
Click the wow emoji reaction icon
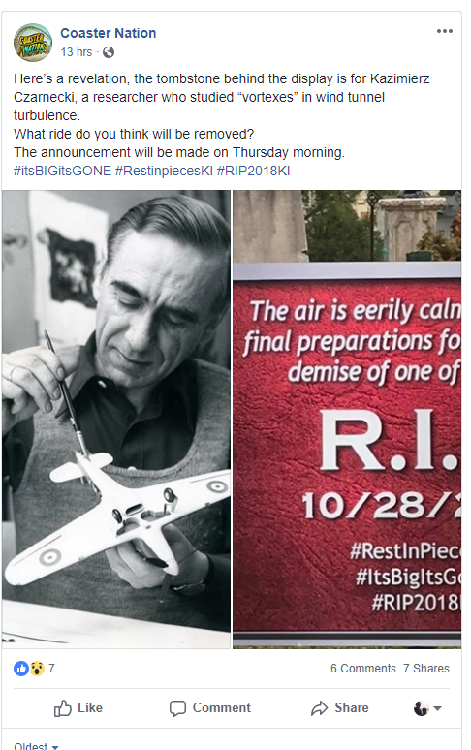coord(37,669)
